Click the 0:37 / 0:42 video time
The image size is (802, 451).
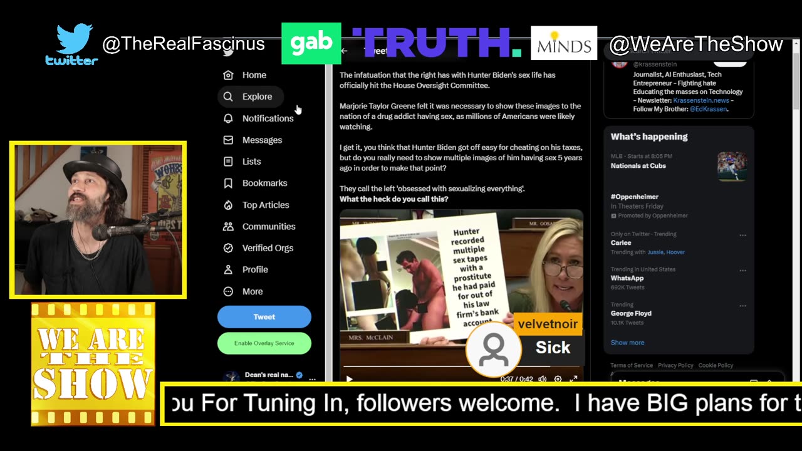(x=516, y=379)
